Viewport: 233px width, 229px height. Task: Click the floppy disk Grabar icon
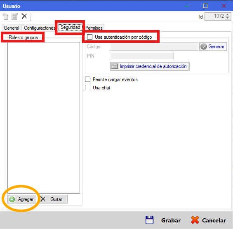[x=149, y=220]
